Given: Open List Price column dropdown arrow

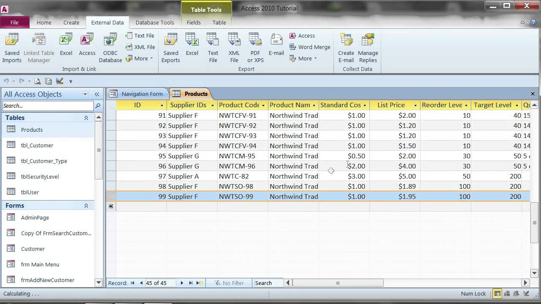Looking at the screenshot, I should click(415, 106).
